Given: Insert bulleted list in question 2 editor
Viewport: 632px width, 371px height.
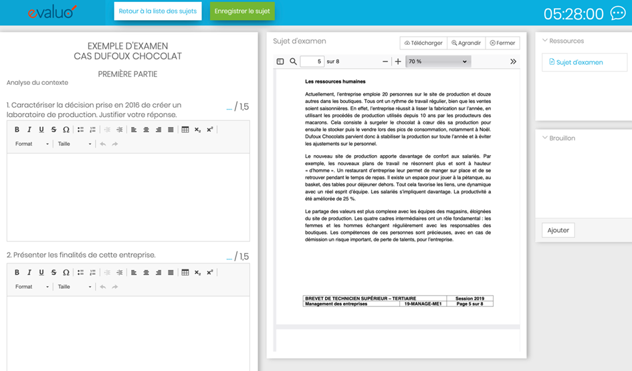Looking at the screenshot, I should coord(81,273).
